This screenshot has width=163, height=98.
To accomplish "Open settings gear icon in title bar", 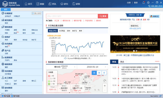I will tap(148, 2).
